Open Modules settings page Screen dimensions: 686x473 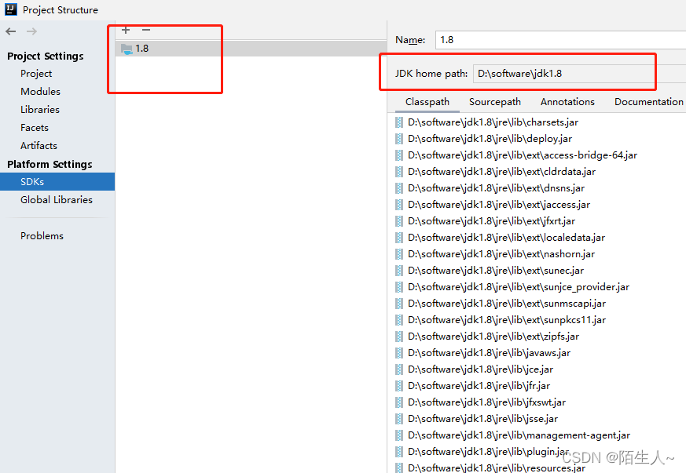40,91
